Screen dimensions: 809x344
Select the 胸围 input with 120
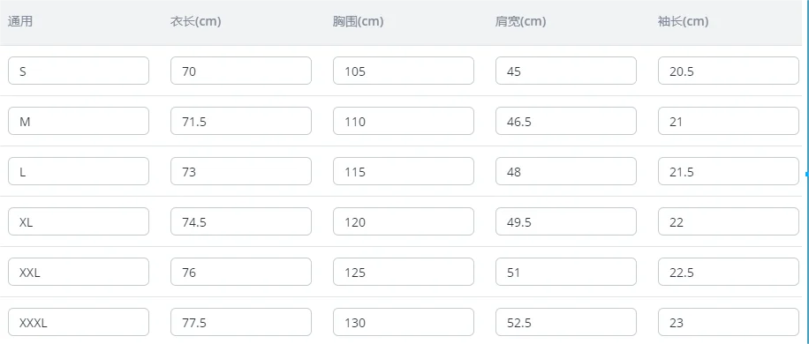tap(404, 221)
